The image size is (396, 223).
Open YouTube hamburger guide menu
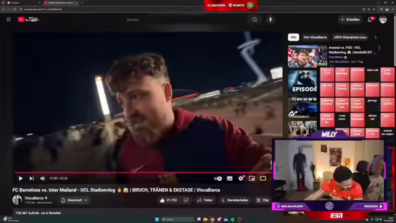(x=9, y=19)
